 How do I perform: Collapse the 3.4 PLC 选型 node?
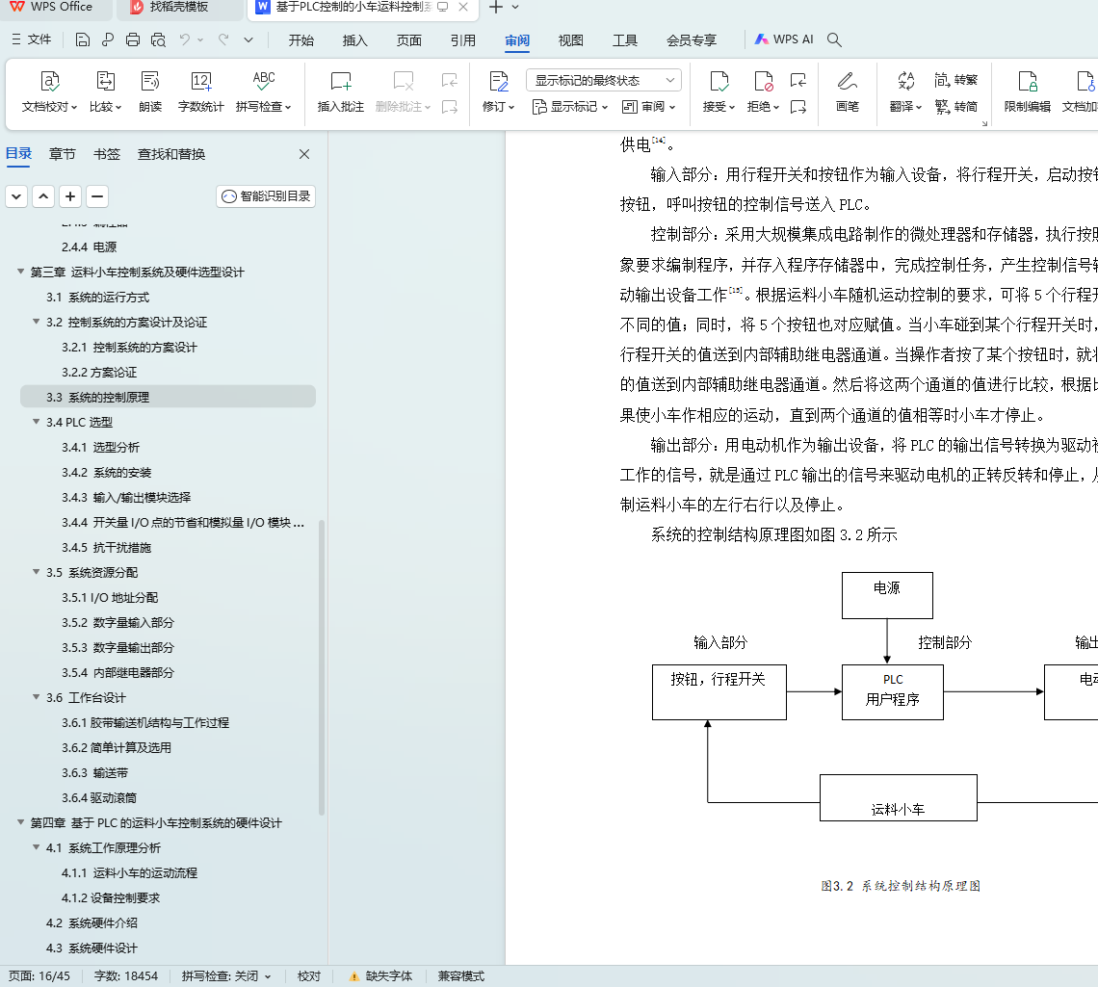click(37, 422)
